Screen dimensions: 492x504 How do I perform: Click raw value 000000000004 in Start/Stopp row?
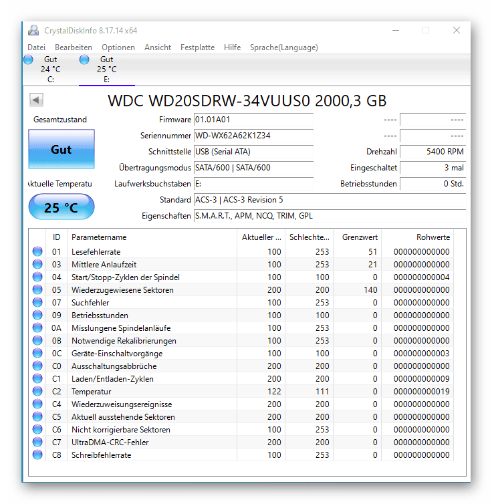(421, 277)
